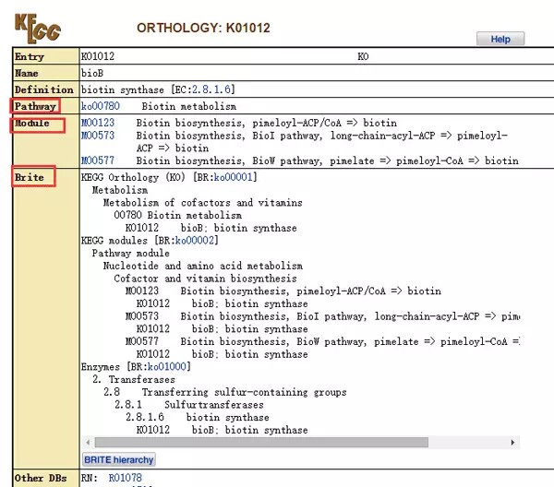Image resolution: width=554 pixels, height=487 pixels.
Task: Open pathway ko00780 link
Action: (x=101, y=106)
